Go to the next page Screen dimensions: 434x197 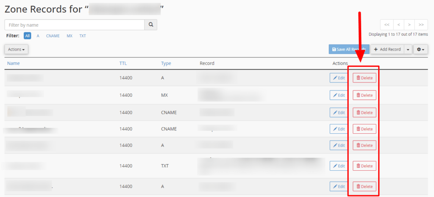coord(409,25)
